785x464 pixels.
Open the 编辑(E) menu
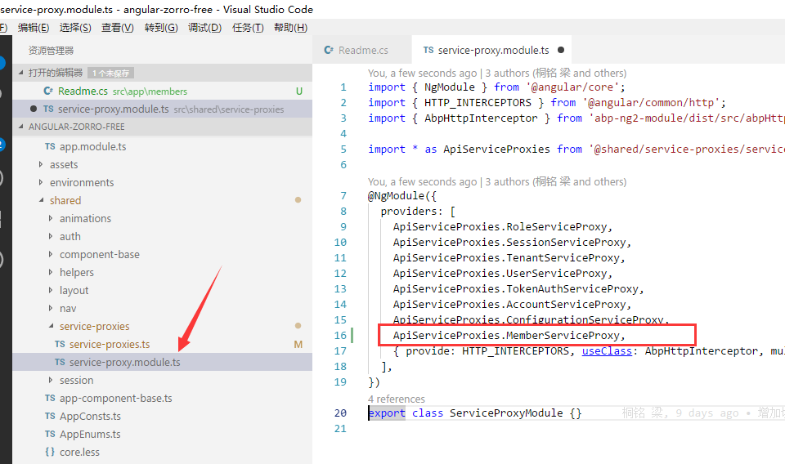tap(34, 28)
